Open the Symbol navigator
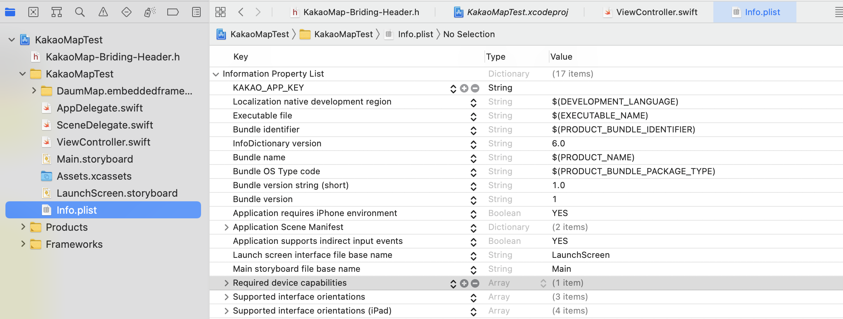 point(57,12)
